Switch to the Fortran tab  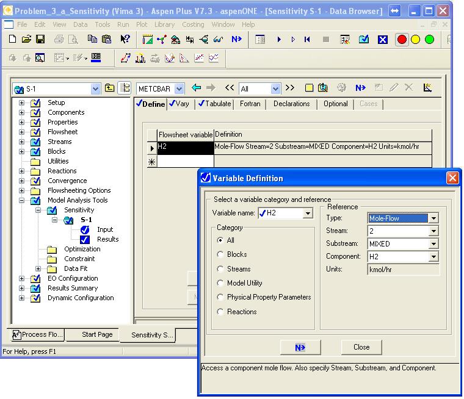tap(250, 104)
